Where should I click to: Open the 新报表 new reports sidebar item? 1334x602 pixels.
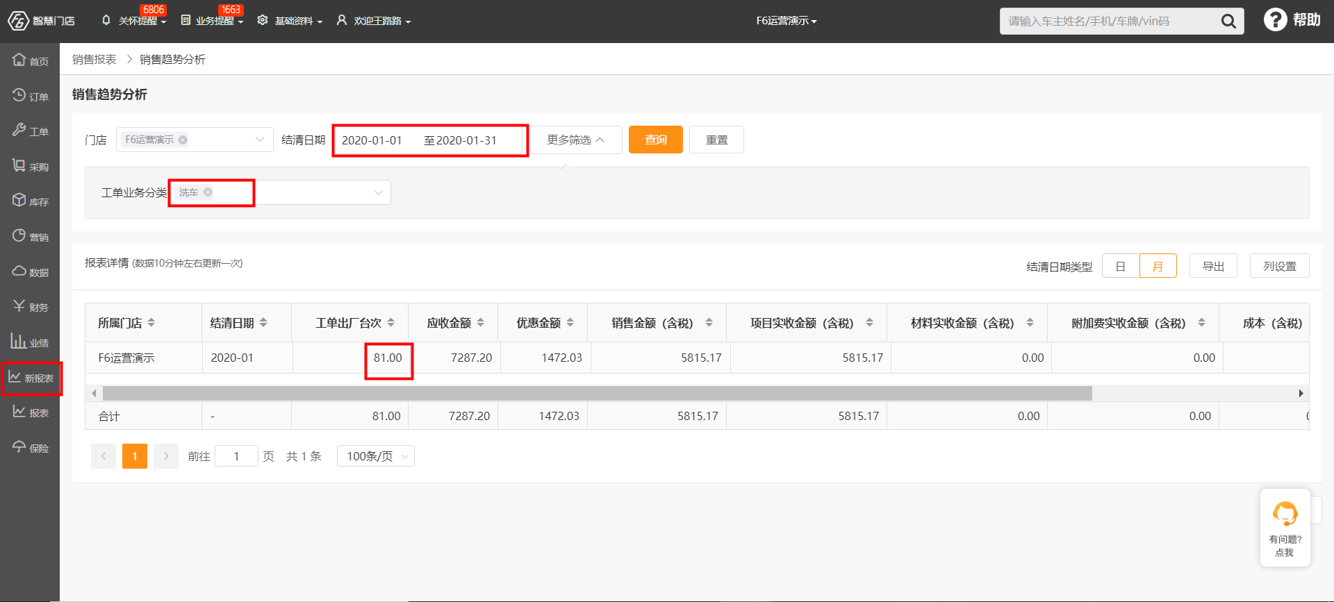[31, 378]
